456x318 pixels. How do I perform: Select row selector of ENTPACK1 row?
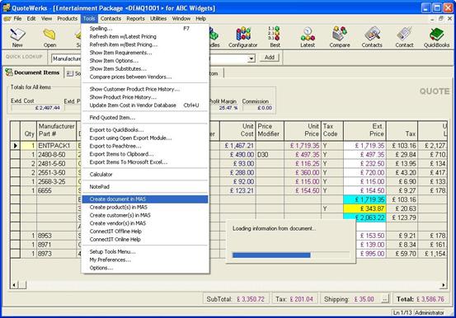(x=15, y=145)
